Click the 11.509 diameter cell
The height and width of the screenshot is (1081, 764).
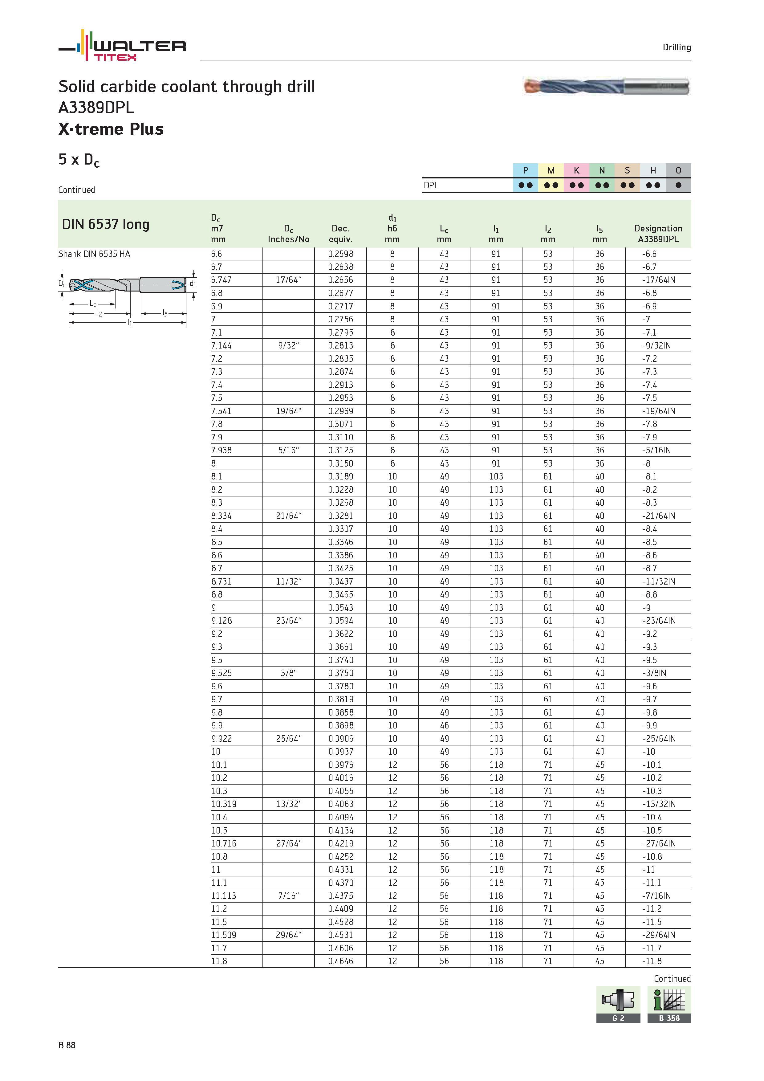point(224,935)
